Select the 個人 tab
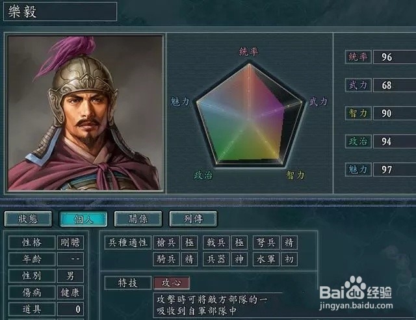The image size is (416, 320). [83, 219]
